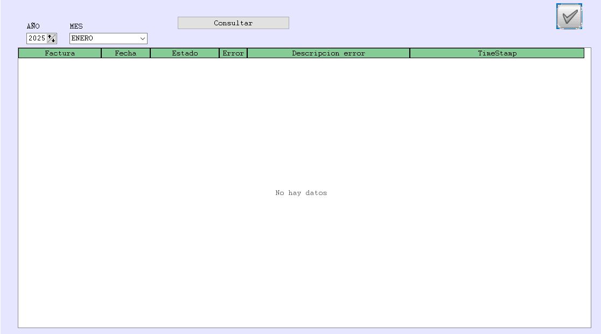Click the Fecha column header
Screen dimensions: 601x334
(x=125, y=53)
